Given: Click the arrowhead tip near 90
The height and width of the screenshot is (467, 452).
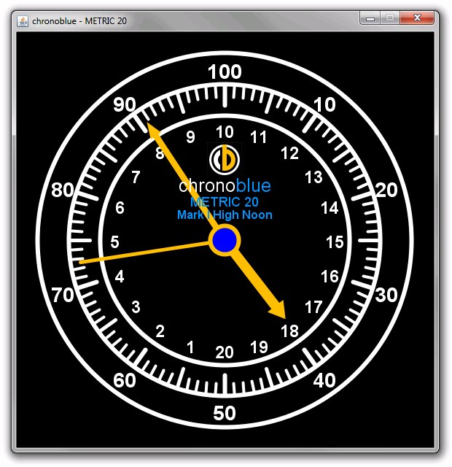Looking at the screenshot, I should point(152,129).
